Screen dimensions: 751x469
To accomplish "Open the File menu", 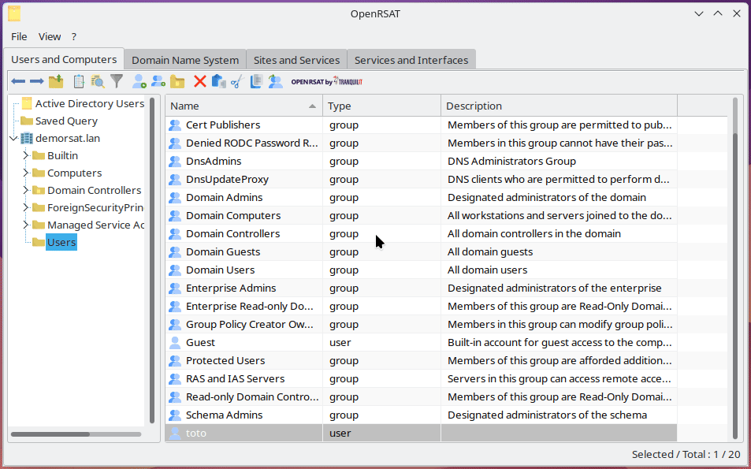I will 18,36.
